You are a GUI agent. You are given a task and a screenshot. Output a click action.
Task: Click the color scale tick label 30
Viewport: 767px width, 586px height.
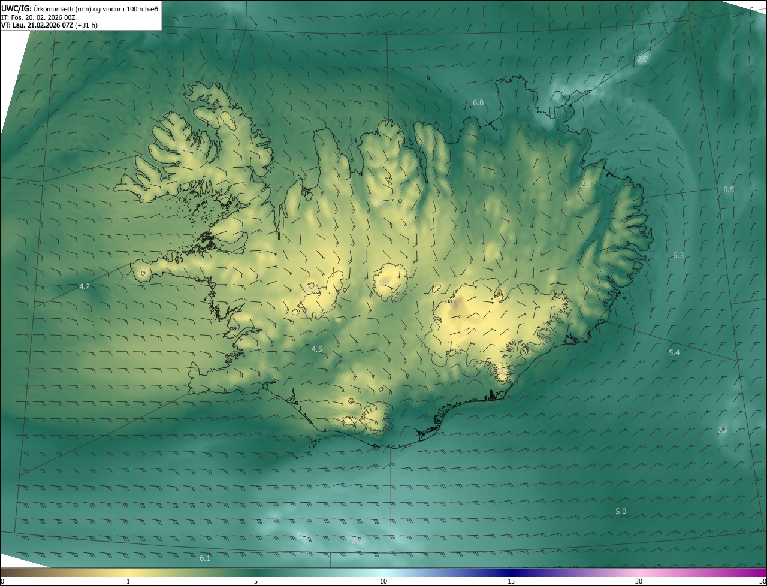pos(639,581)
